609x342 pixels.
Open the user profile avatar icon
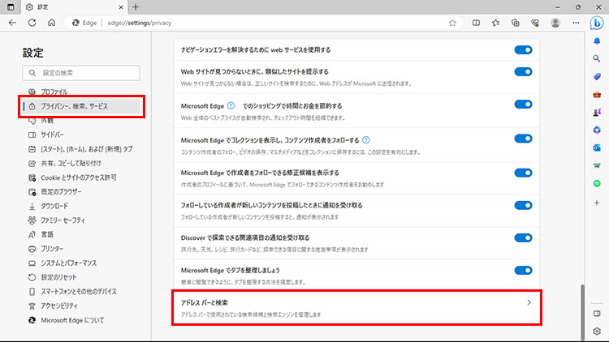tap(556, 23)
